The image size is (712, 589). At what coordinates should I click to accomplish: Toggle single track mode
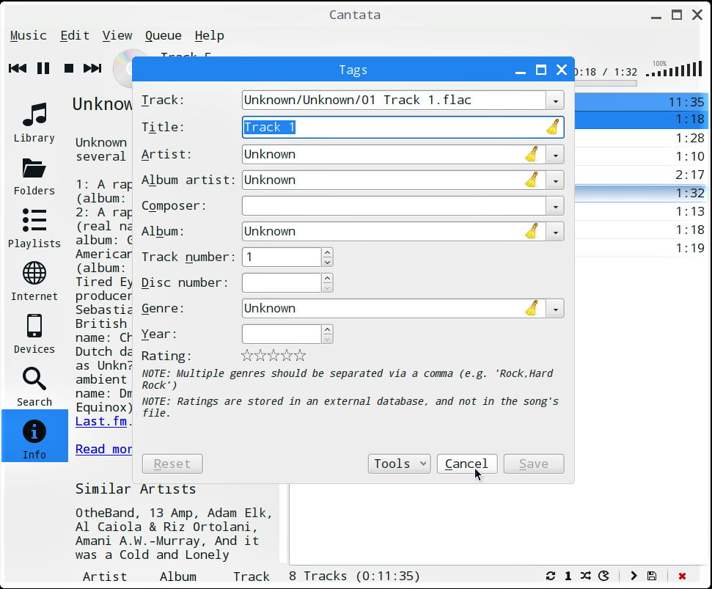[x=568, y=576]
